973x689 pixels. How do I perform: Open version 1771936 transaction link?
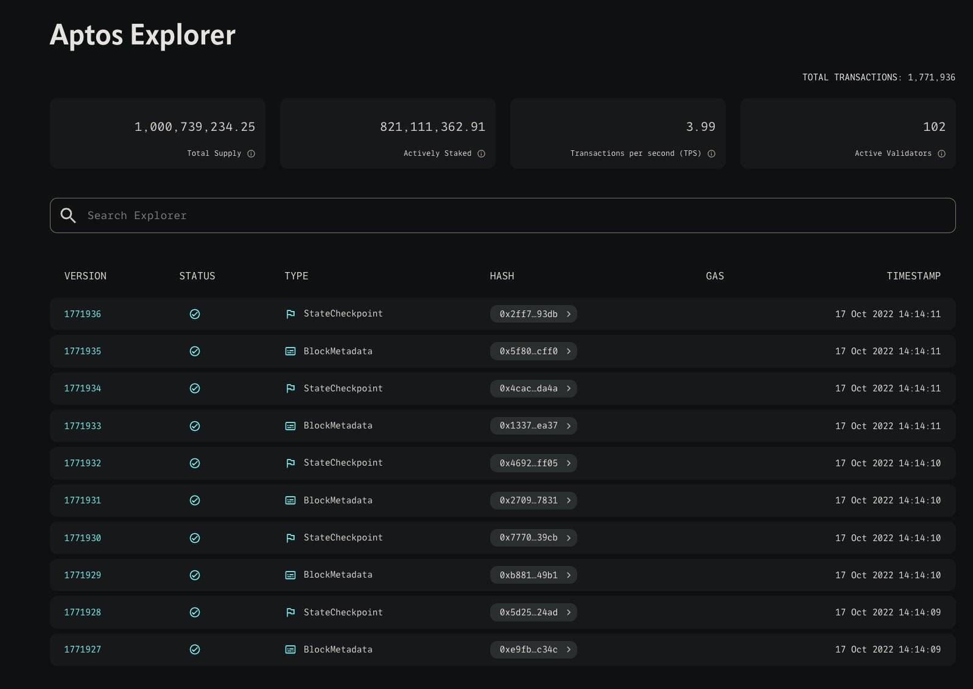[x=83, y=314]
